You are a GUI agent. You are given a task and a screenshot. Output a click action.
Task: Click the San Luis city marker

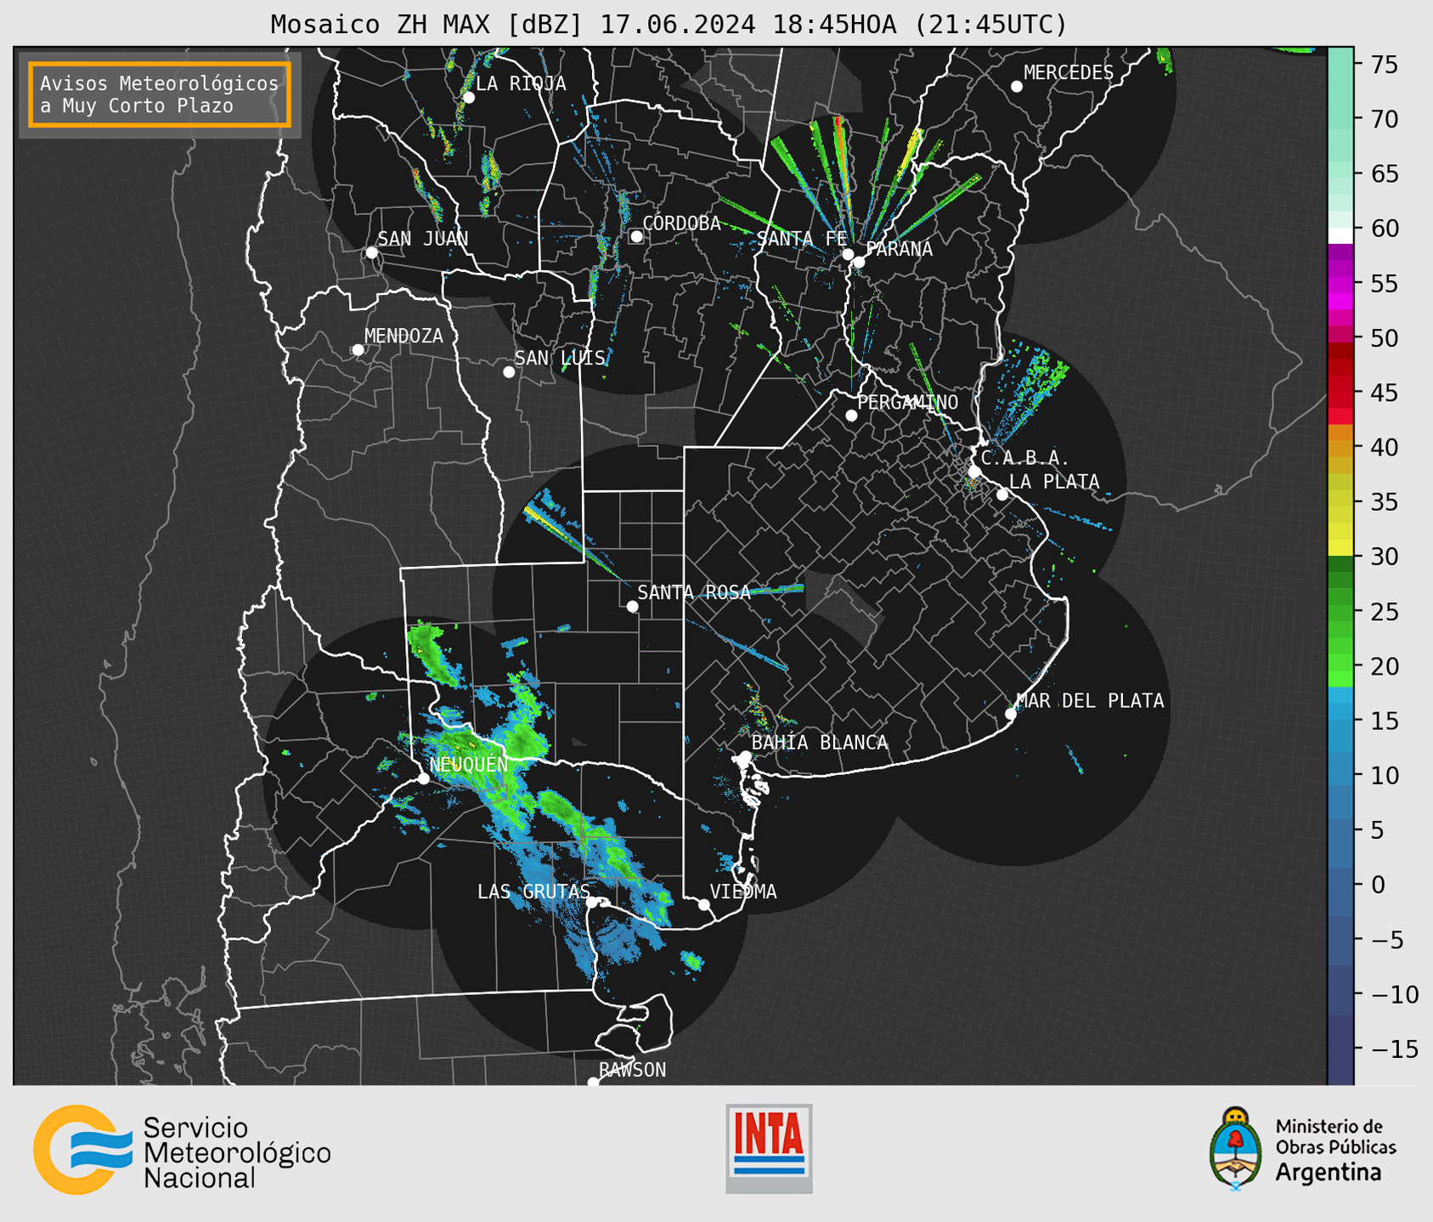[509, 372]
